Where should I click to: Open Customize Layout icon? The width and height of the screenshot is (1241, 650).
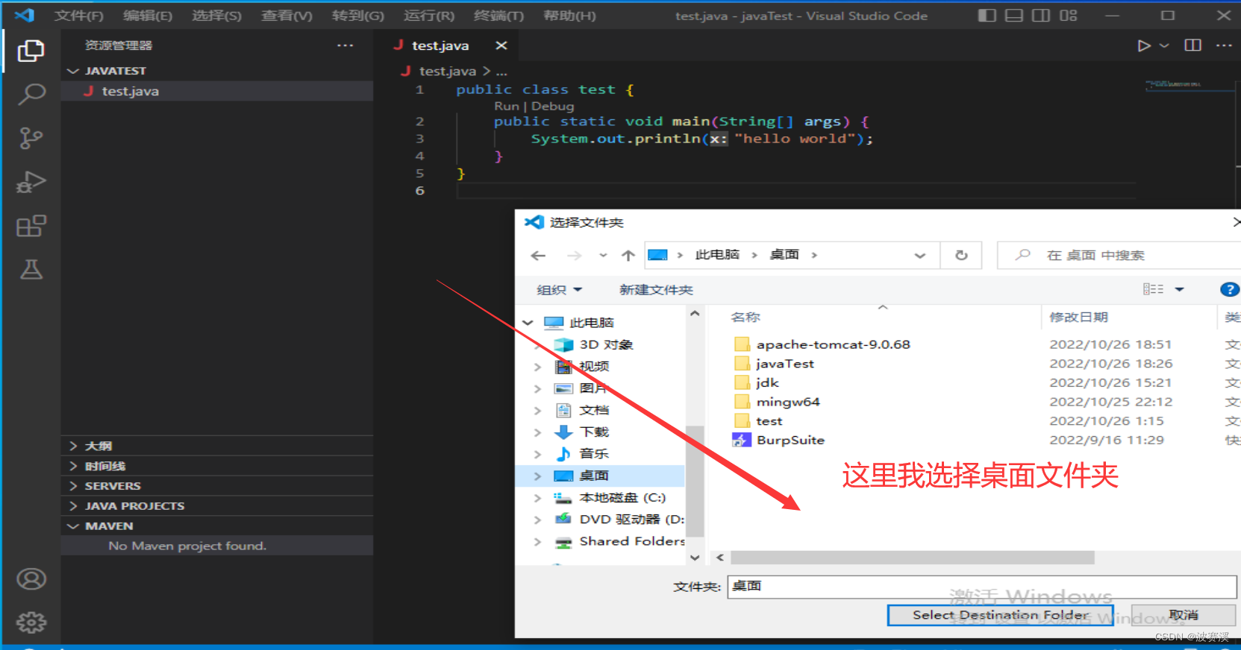pos(1068,16)
